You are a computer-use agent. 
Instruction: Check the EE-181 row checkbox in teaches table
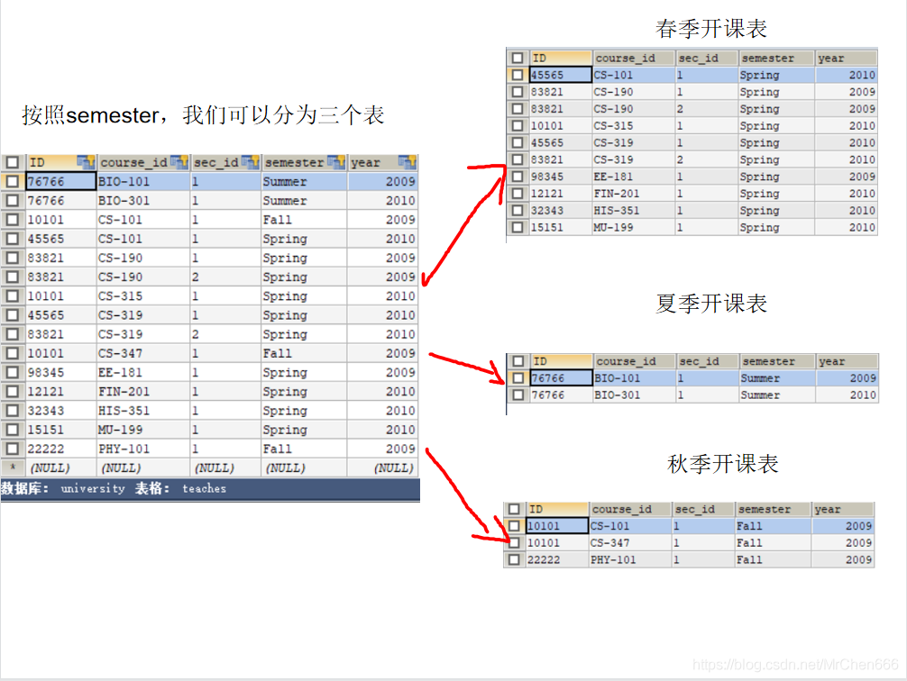click(x=12, y=372)
